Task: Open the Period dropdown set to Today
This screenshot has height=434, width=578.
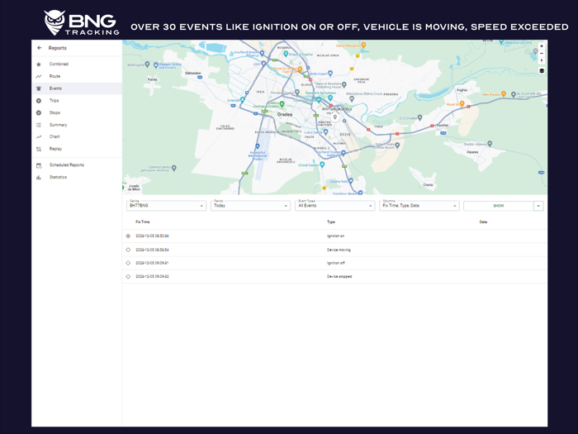Action: (x=250, y=206)
